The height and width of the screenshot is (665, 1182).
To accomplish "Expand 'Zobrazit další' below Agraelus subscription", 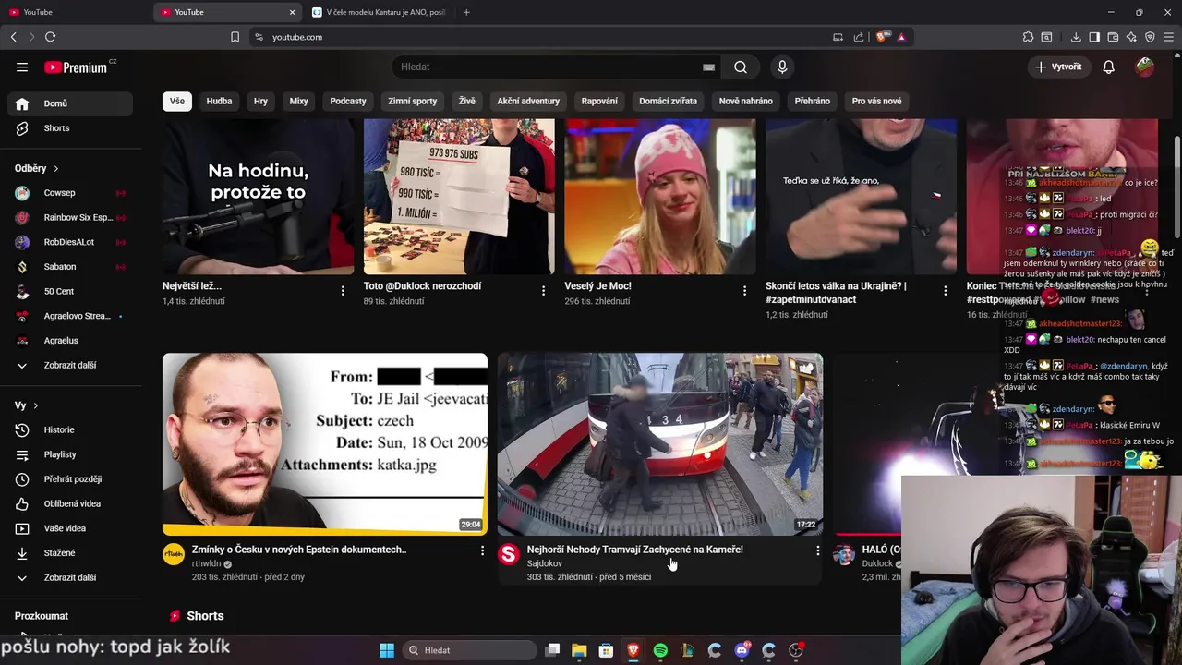I will (69, 365).
